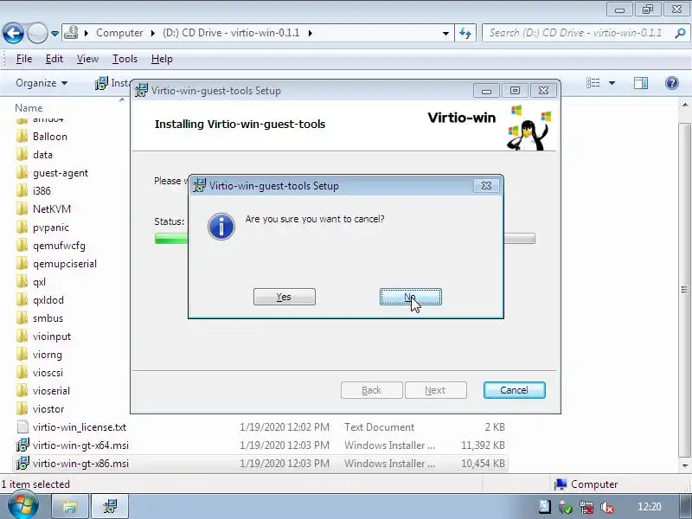Image resolution: width=692 pixels, height=519 pixels.
Task: Click the setup progress bar
Action: [344, 239]
